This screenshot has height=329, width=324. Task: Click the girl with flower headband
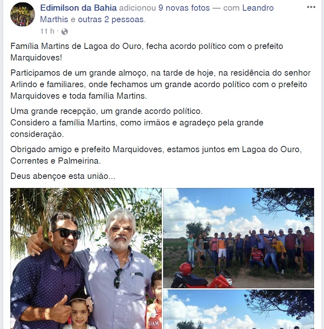tap(80, 313)
